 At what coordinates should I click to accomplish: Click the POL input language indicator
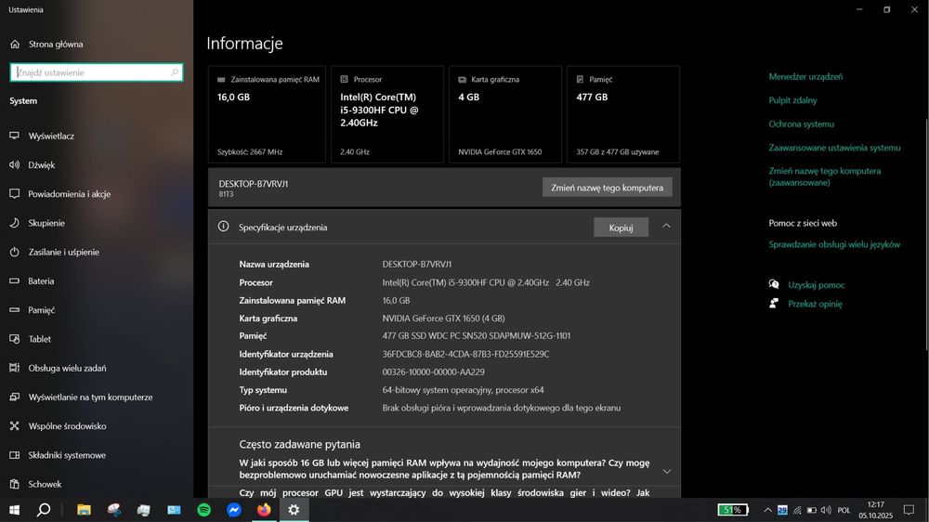(844, 510)
